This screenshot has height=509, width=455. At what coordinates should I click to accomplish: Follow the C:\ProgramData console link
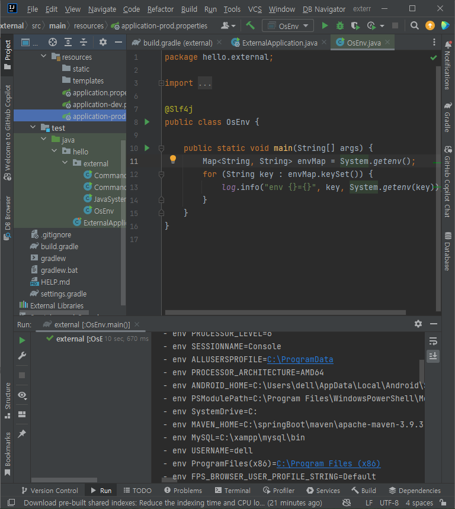tap(300, 359)
